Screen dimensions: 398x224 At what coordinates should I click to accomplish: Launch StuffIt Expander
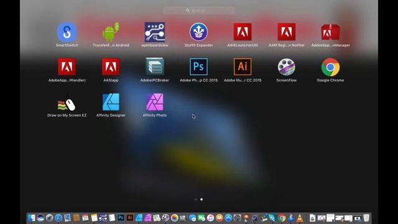point(198,32)
